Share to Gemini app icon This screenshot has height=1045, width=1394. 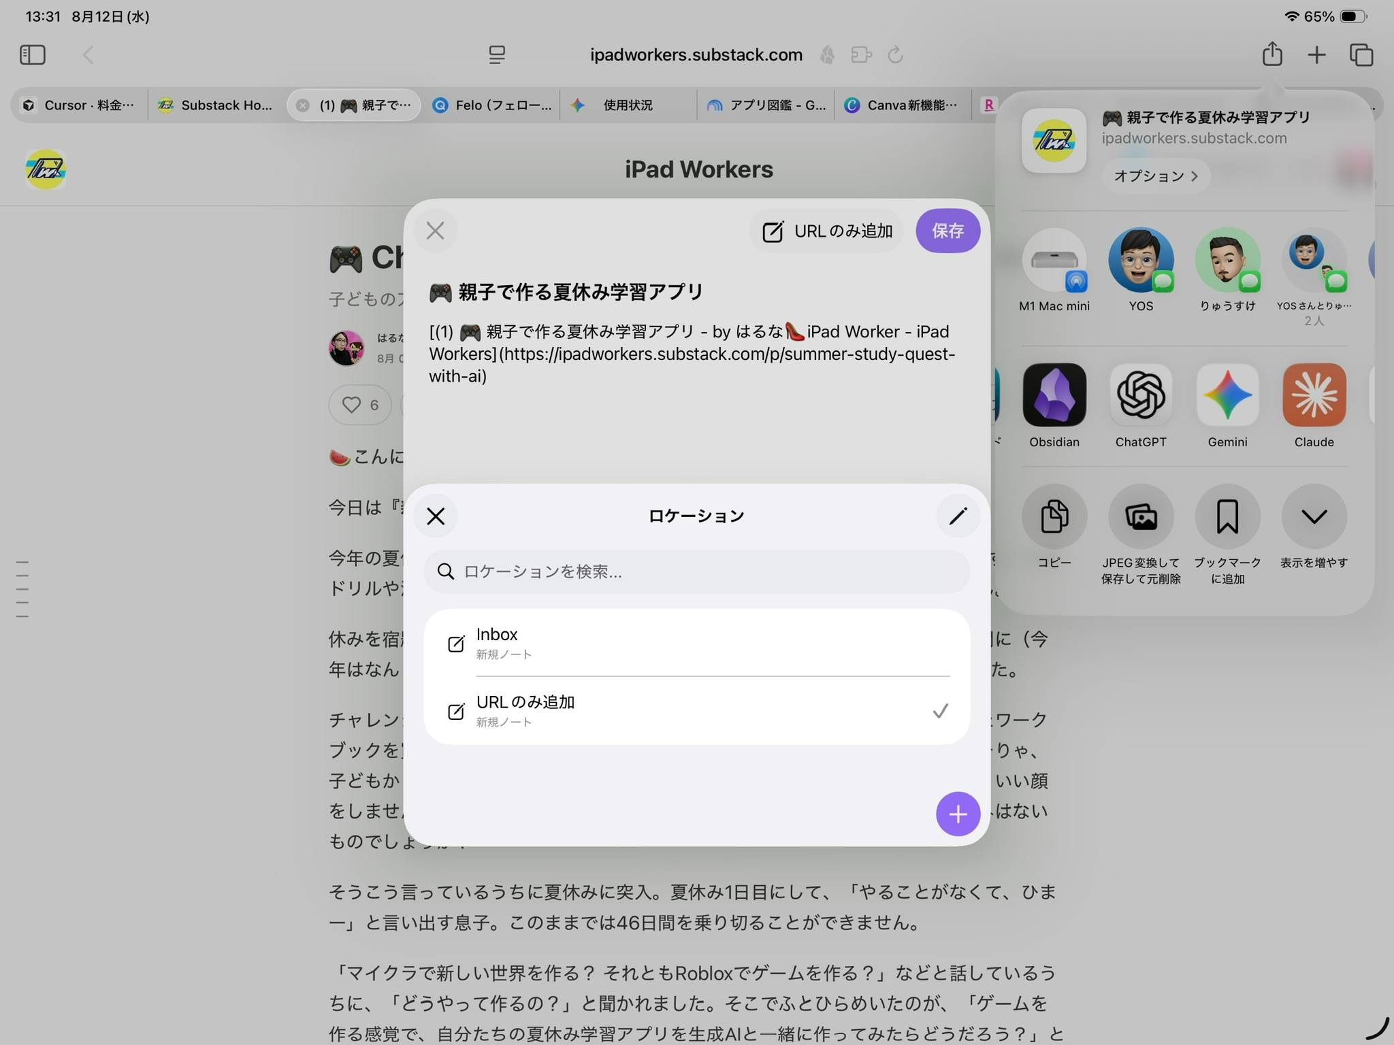coord(1228,395)
